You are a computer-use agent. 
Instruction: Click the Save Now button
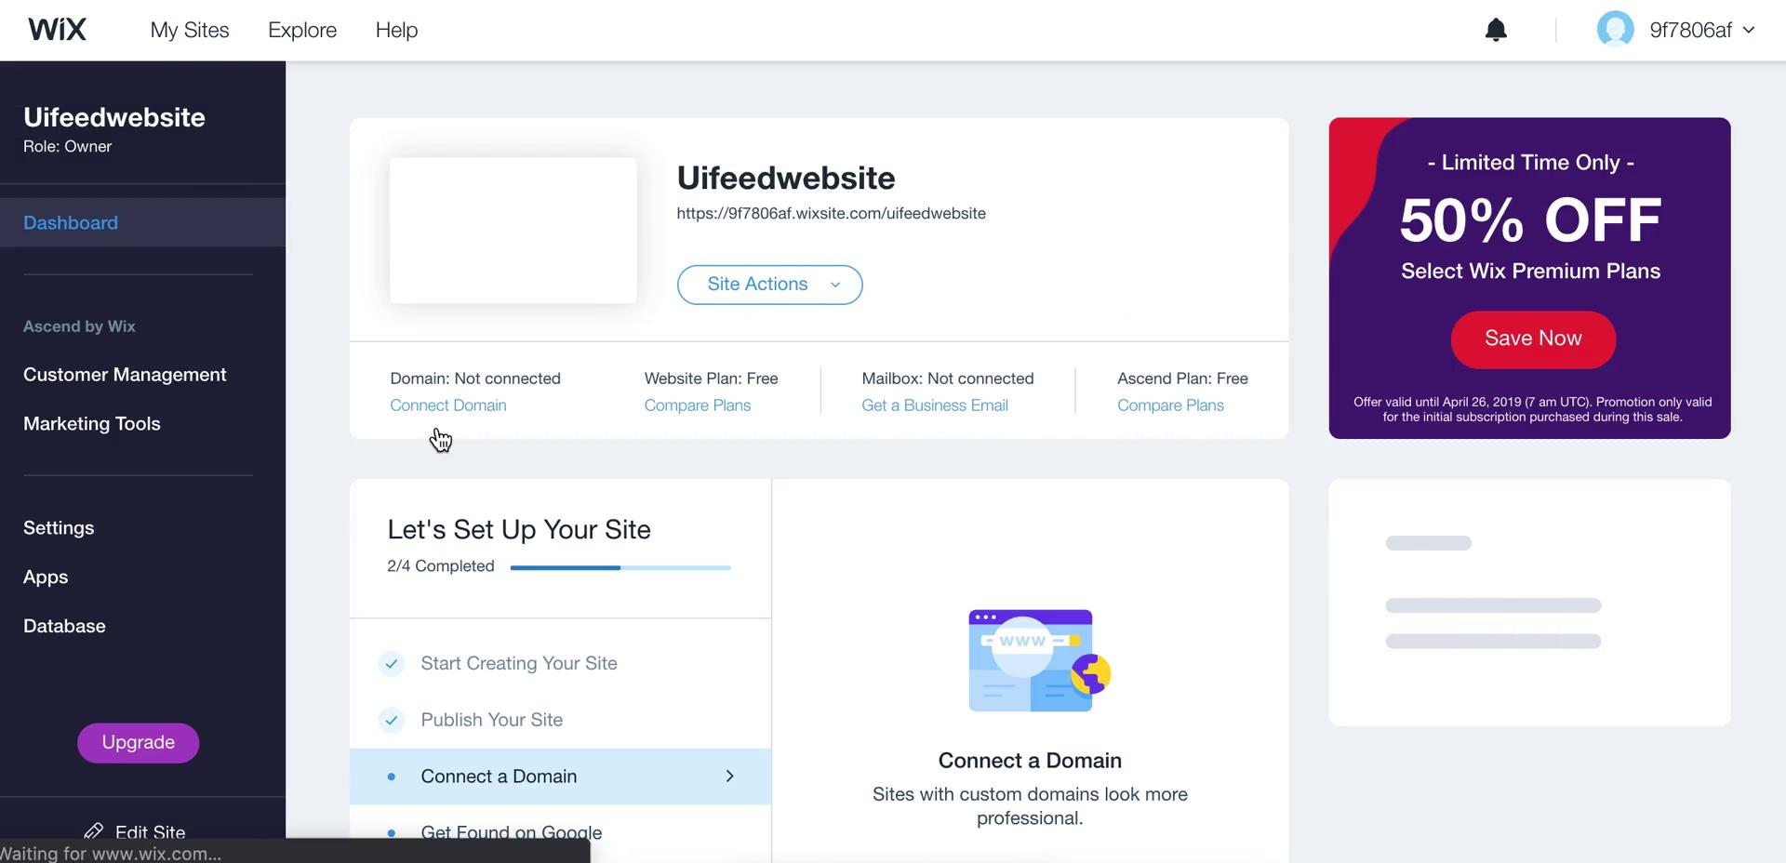coord(1533,339)
